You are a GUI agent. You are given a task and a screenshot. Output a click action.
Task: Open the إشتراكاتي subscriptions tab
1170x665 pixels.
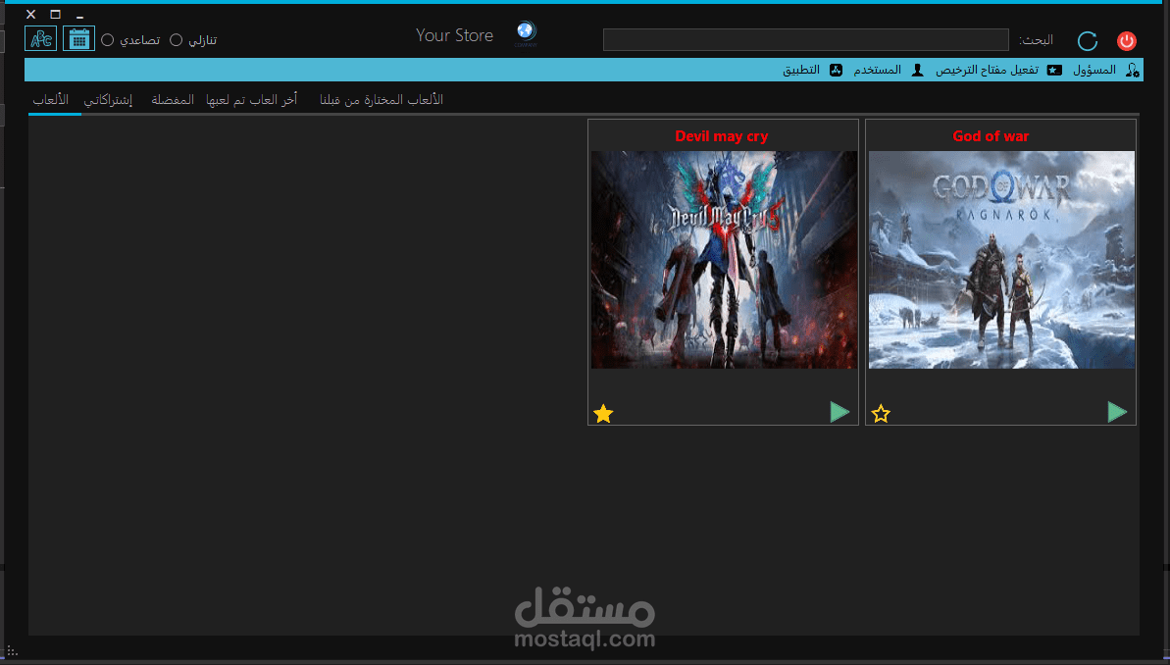click(109, 99)
